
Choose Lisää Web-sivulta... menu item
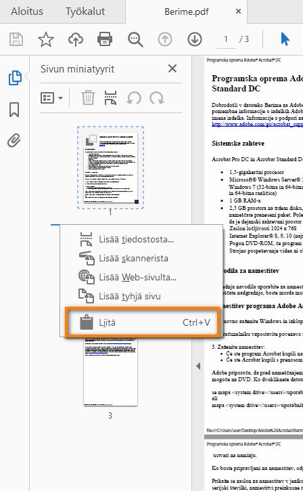141,277
